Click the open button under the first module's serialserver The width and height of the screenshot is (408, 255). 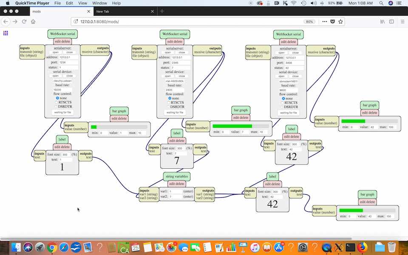click(56, 52)
